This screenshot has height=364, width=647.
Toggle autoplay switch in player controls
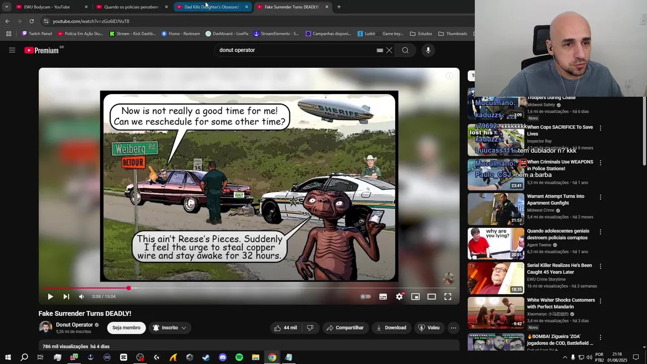[x=365, y=297]
